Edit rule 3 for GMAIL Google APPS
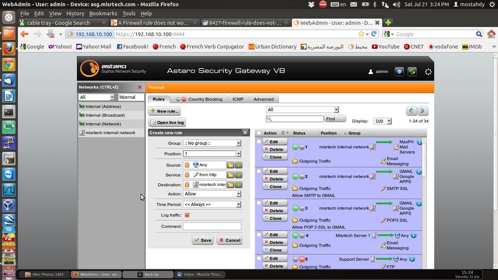This screenshot has height=280, width=498. (275, 203)
